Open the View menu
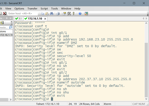Image resolution: width=149 pixels, height=106 pixels. click(x=8, y=9)
